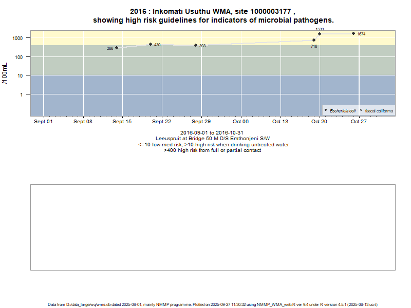This screenshot has width=411, height=308.
Task: Click the data point labeled 430
Action: 151,44
